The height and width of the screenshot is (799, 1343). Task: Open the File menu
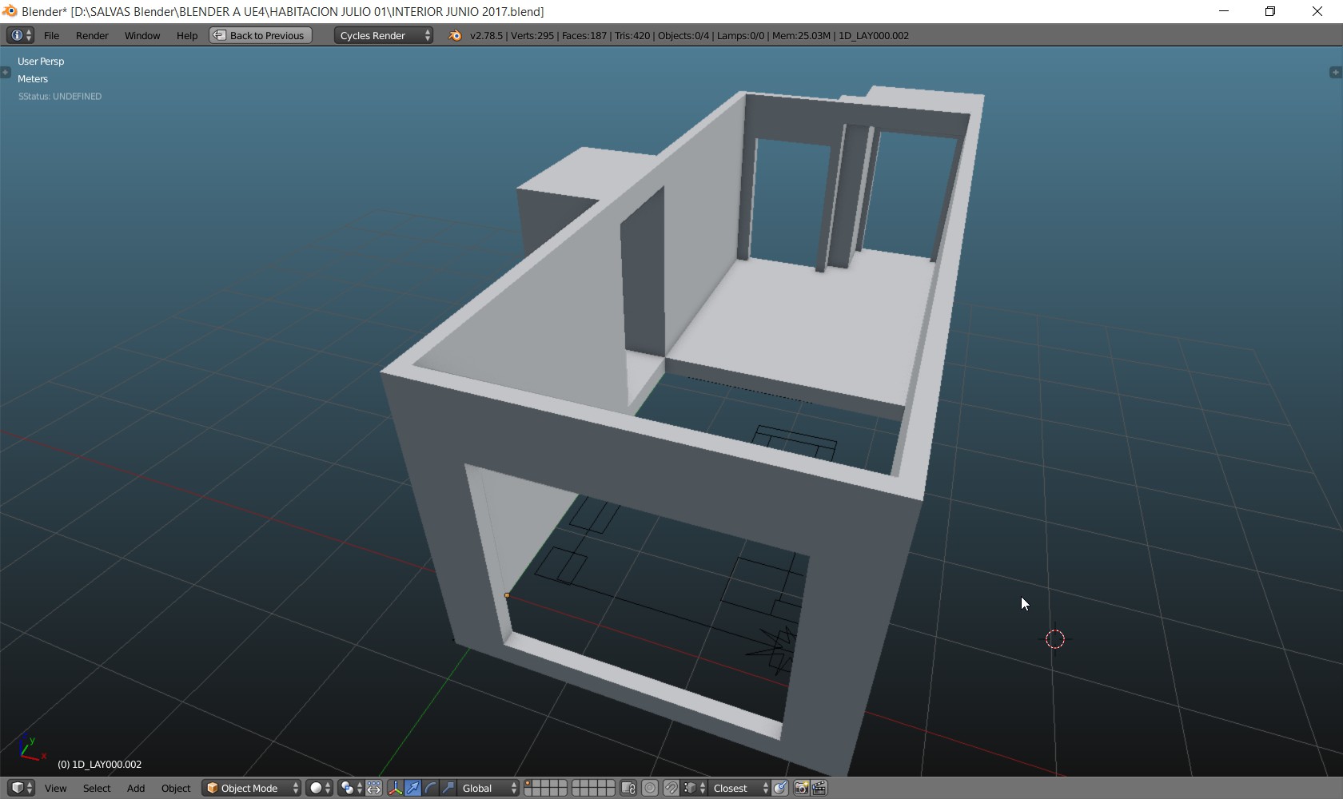point(51,35)
